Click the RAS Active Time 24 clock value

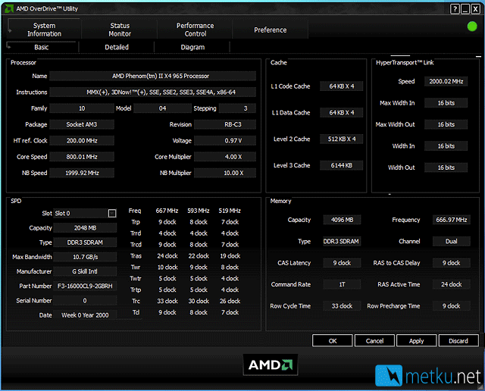click(x=452, y=284)
